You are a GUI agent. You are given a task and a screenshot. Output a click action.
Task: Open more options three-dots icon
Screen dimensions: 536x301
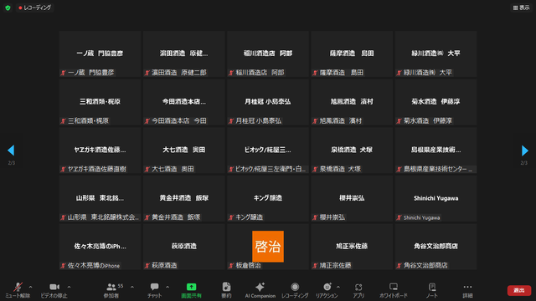tap(467, 287)
